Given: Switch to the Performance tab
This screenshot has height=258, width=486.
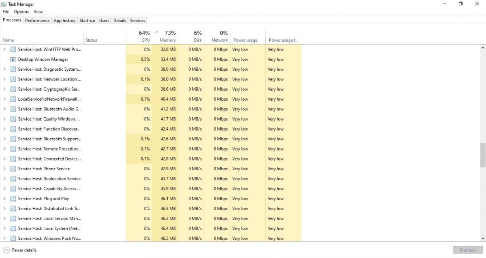Looking at the screenshot, I should (37, 21).
